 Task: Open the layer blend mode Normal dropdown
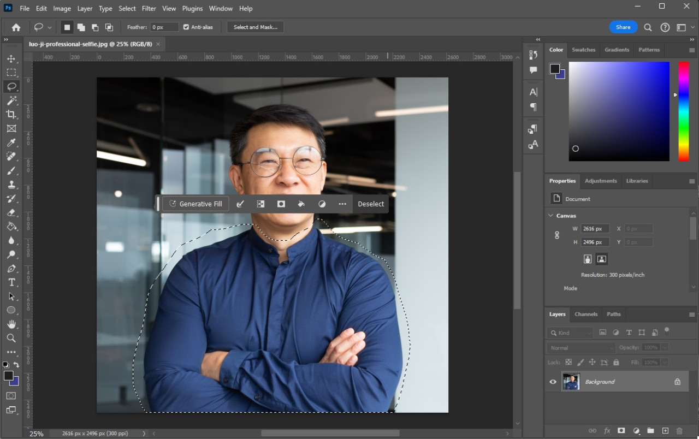pos(581,348)
